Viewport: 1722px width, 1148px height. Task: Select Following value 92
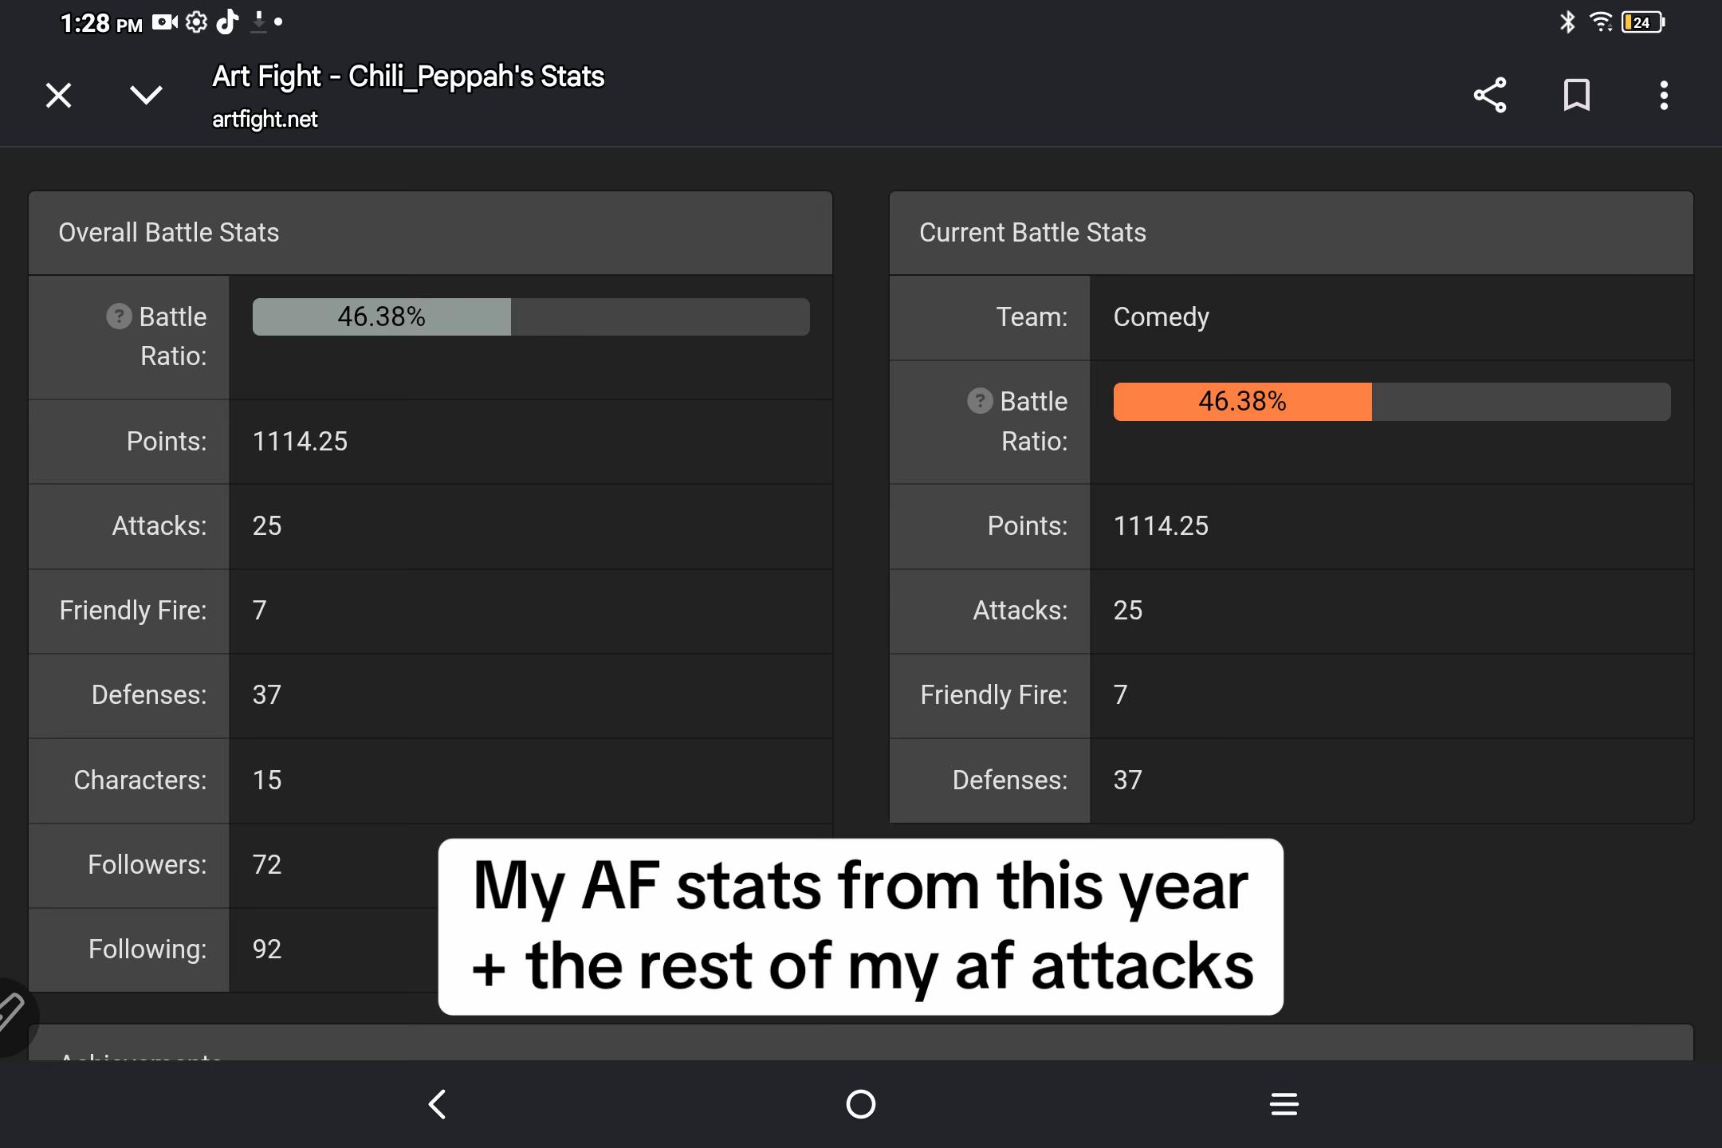[x=267, y=949]
